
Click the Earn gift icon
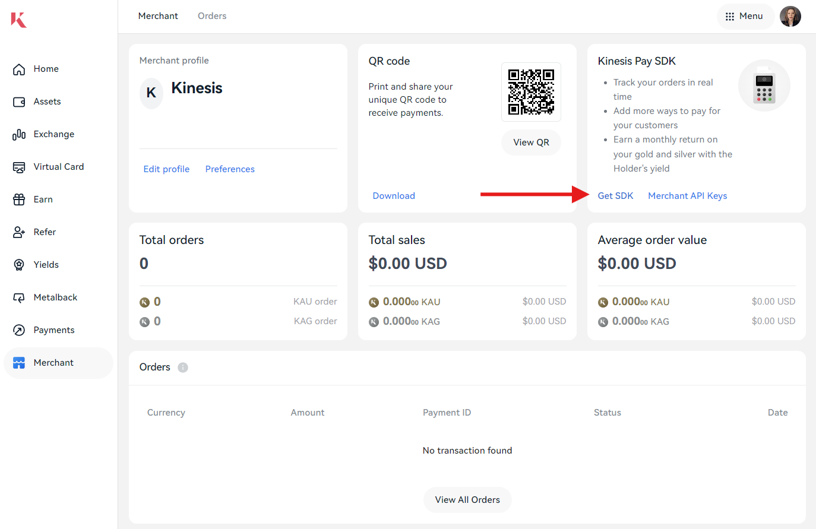tap(19, 200)
